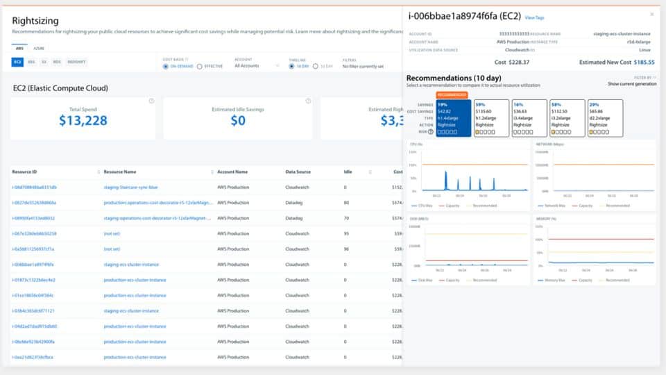Select Effective cost basis radio
The width and height of the screenshot is (666, 375).
click(200, 67)
